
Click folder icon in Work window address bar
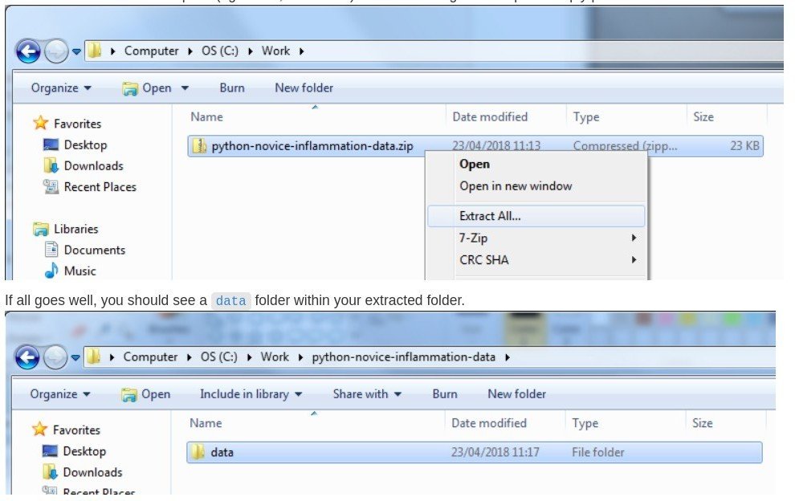tap(94, 51)
